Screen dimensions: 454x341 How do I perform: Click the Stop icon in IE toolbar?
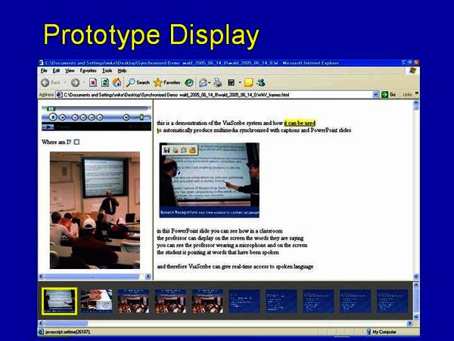tap(93, 83)
